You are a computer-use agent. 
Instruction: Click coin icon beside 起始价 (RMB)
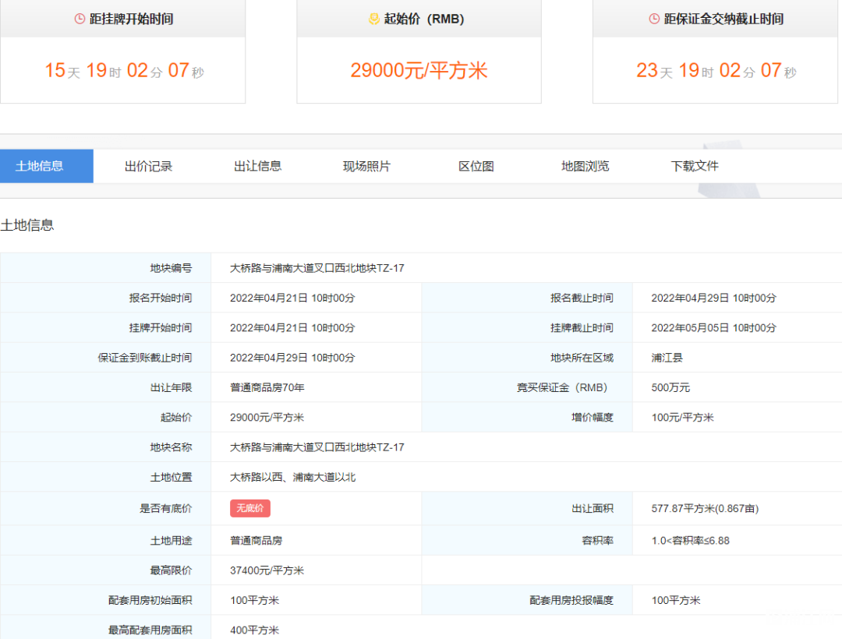373,19
